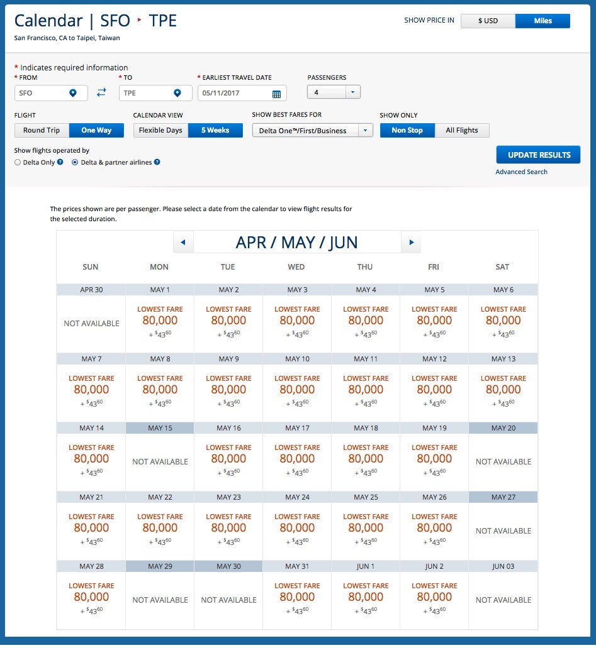Screen dimensions: 596x648
Task: Select the Delta Only radio button
Action: tap(18, 162)
